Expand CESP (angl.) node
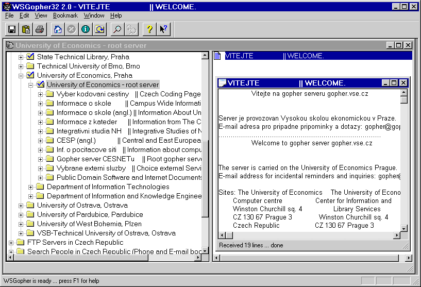Image resolution: width=421 pixels, height=287 pixels. (x=40, y=141)
